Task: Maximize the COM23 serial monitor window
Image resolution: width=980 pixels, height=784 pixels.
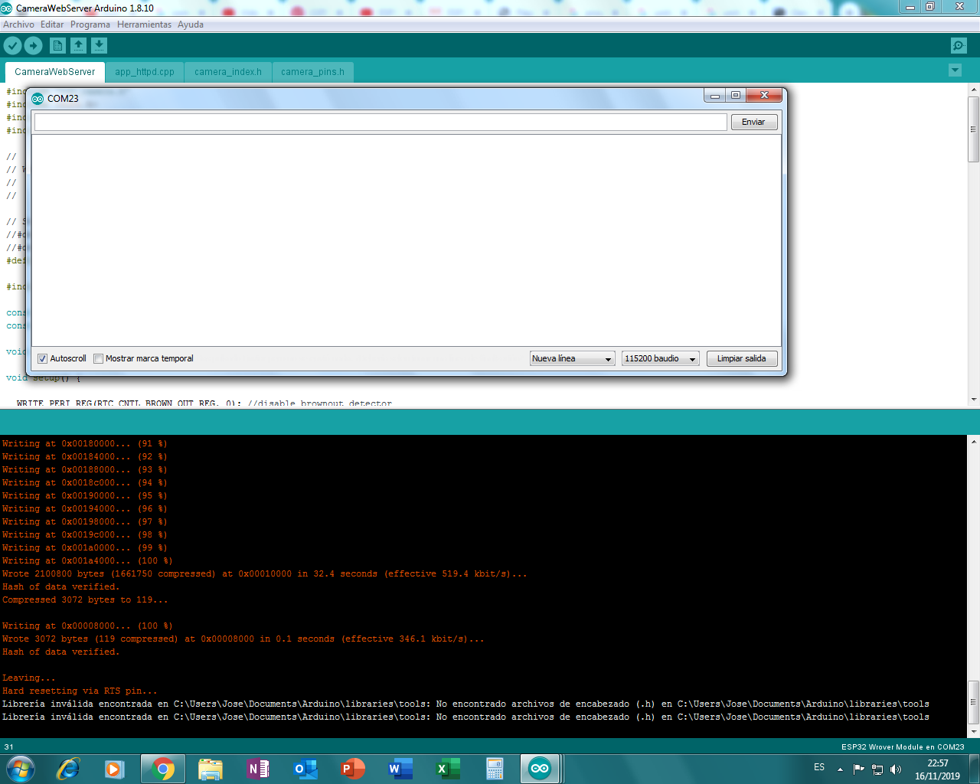Action: click(x=736, y=96)
